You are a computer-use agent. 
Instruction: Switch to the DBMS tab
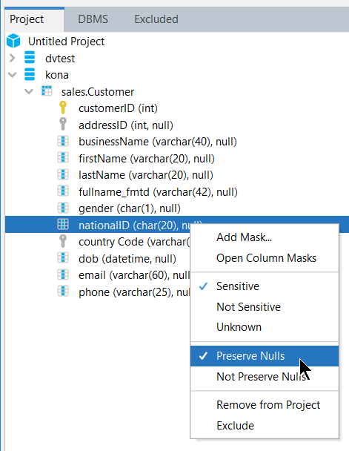[93, 19]
